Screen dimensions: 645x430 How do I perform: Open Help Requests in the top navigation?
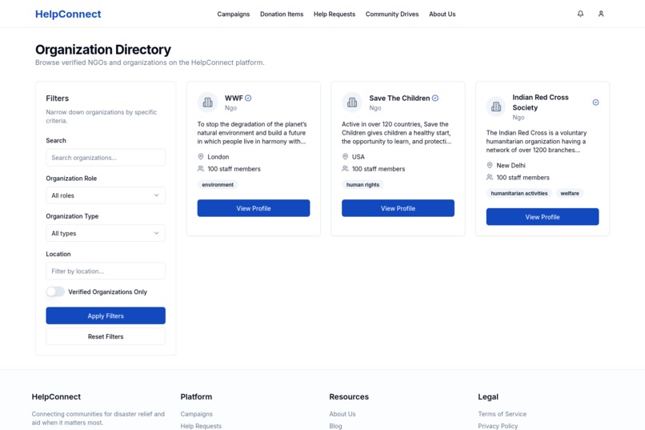pos(334,14)
